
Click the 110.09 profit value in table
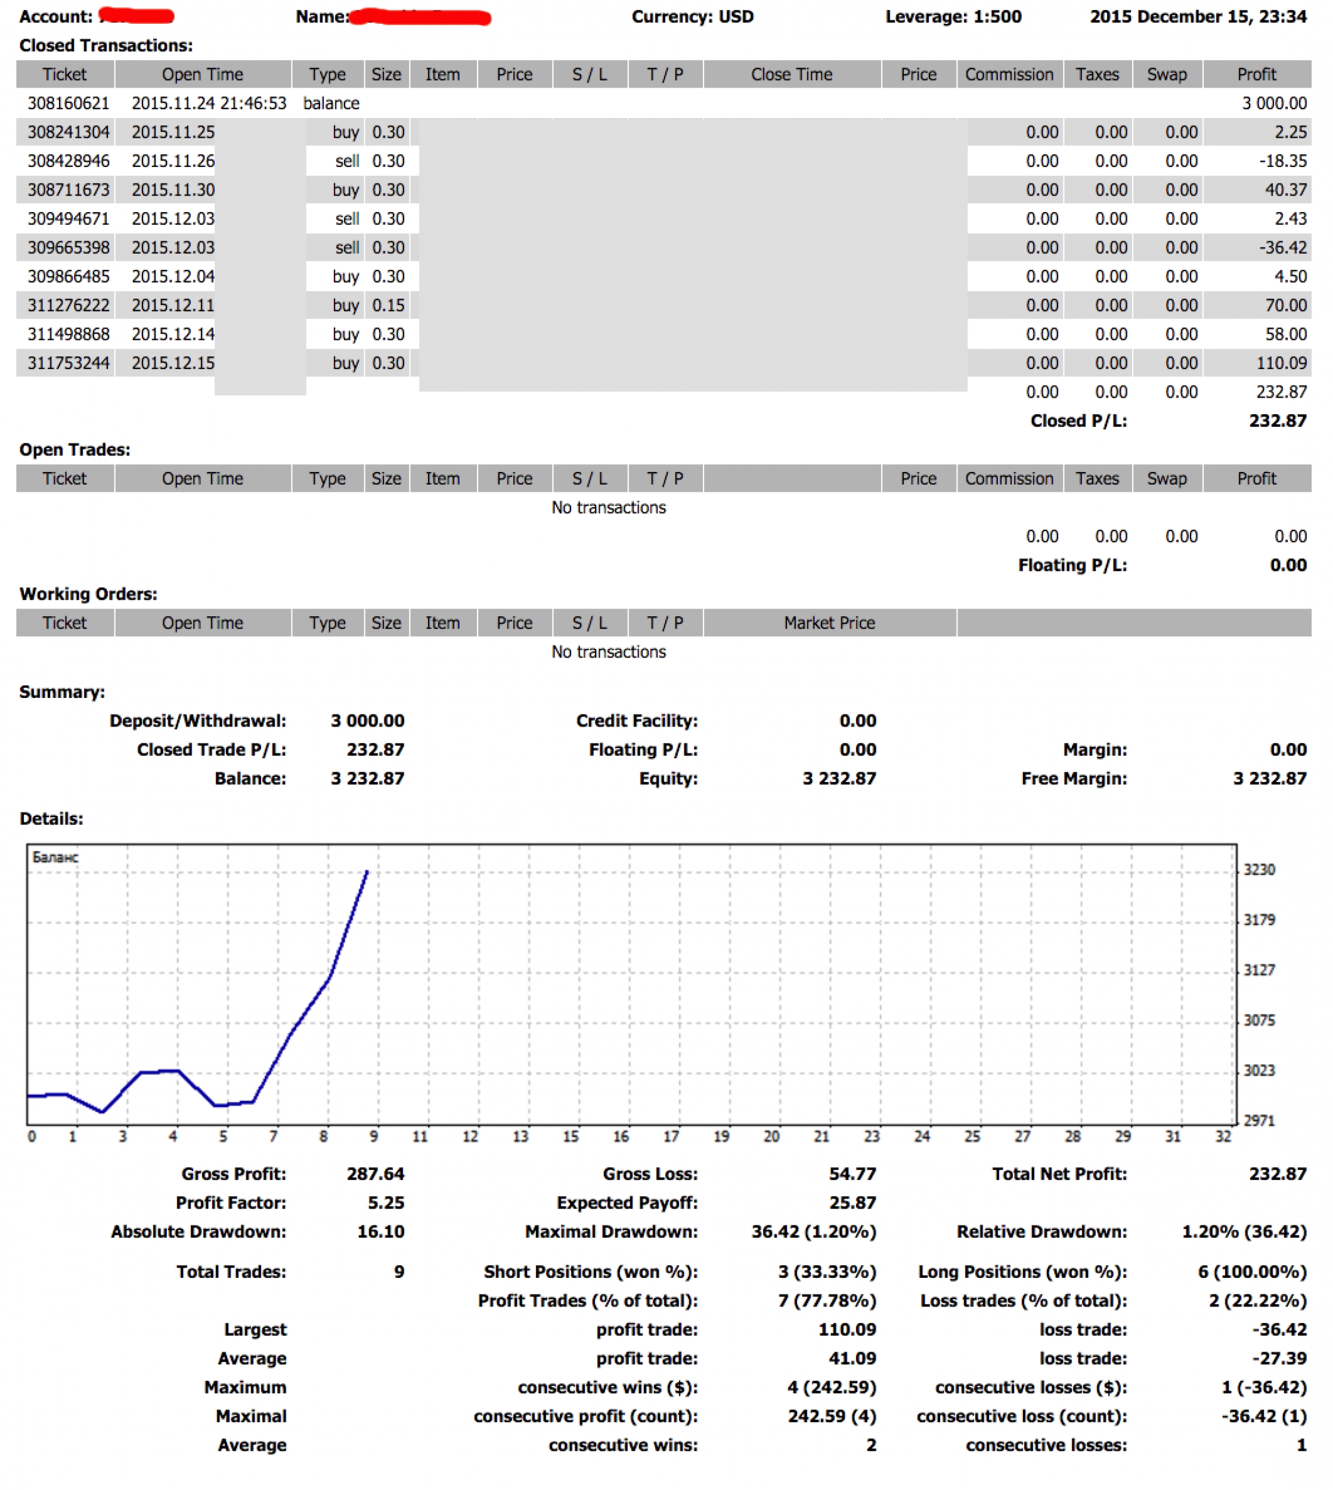point(1281,363)
